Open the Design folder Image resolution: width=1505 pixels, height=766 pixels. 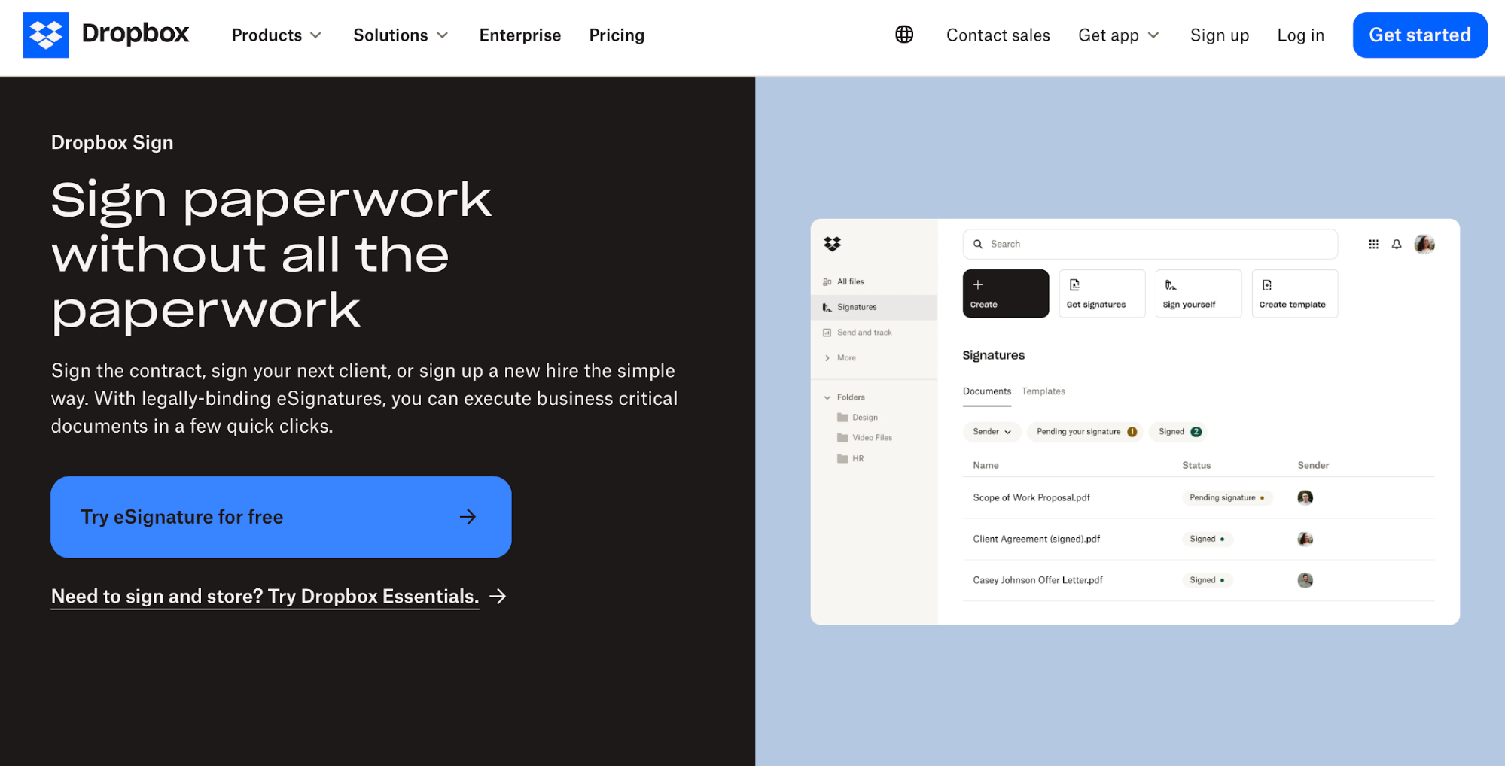[858, 418]
